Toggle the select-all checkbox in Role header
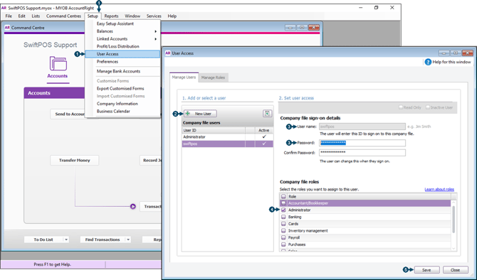 click(283, 196)
